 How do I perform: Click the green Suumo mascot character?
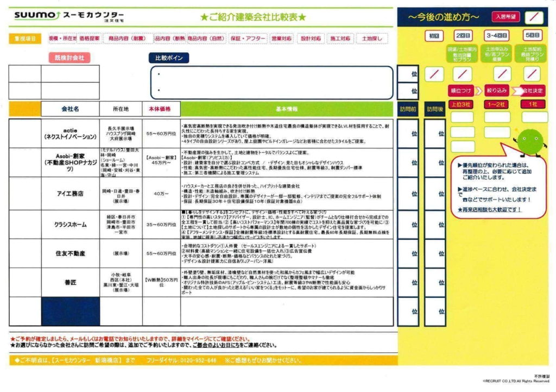(529, 141)
